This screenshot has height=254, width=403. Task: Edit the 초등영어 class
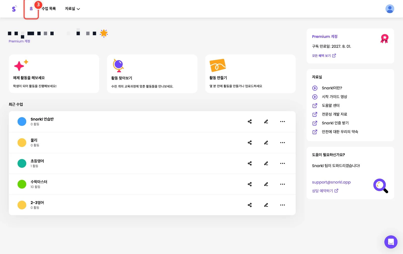coord(266,163)
